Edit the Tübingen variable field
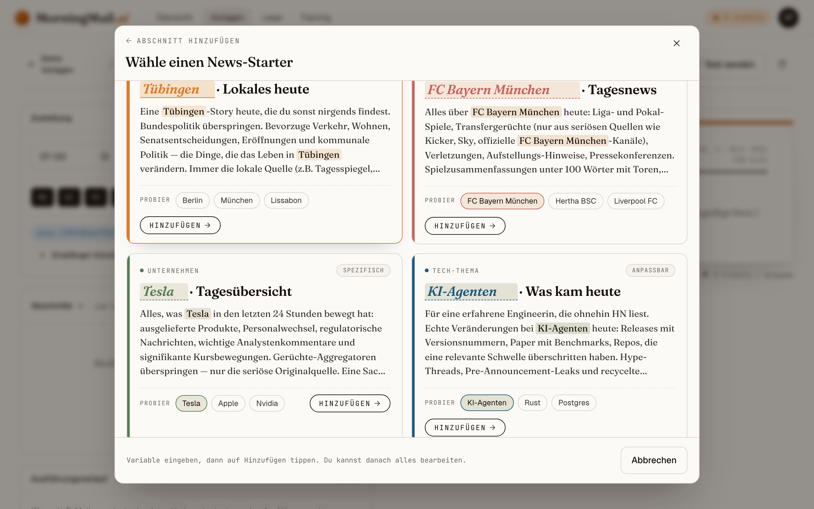 click(177, 89)
